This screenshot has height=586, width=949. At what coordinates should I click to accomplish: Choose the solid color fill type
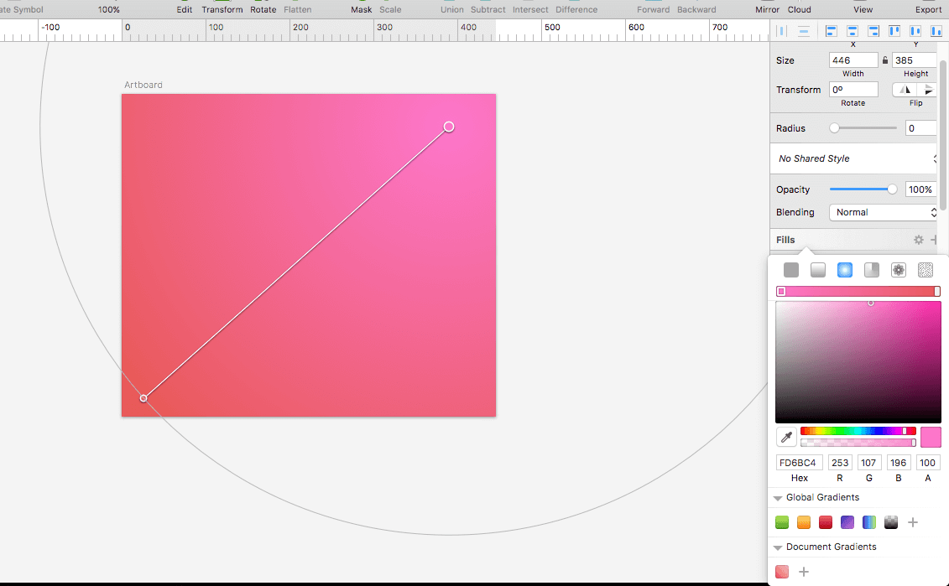791,270
